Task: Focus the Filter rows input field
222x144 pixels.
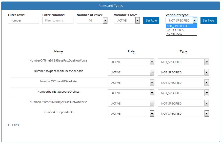Action: (x=23, y=20)
